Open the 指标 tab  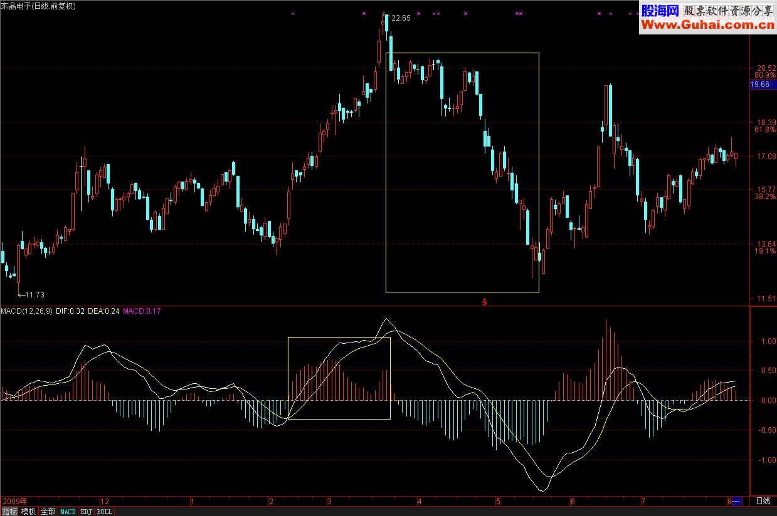tap(9, 512)
